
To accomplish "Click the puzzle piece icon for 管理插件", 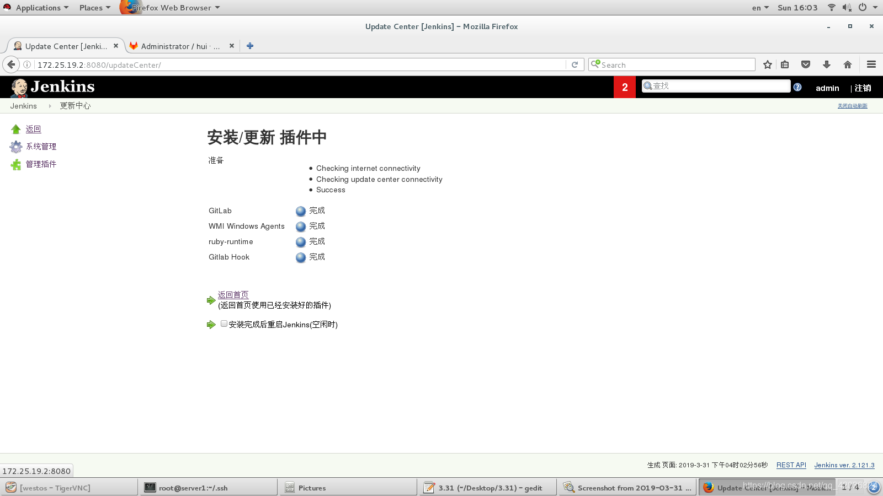I will (x=16, y=164).
